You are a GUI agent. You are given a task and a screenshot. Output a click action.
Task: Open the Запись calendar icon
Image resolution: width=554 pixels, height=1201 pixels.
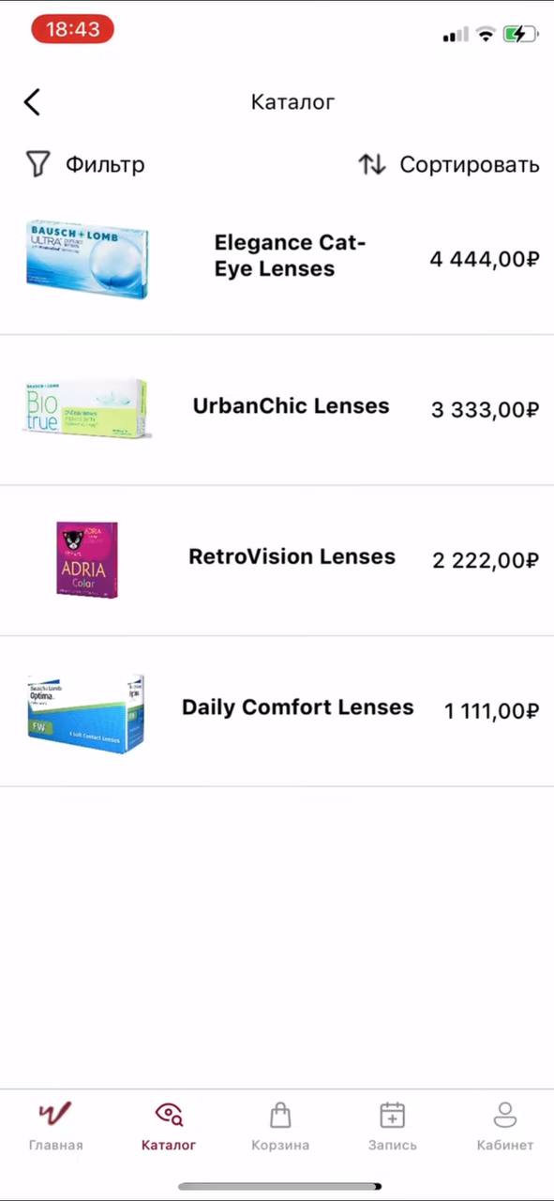pyautogui.click(x=392, y=1114)
